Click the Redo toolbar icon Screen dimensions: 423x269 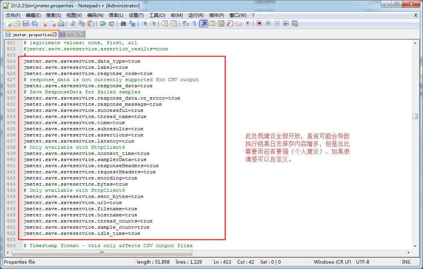tap(112, 24)
